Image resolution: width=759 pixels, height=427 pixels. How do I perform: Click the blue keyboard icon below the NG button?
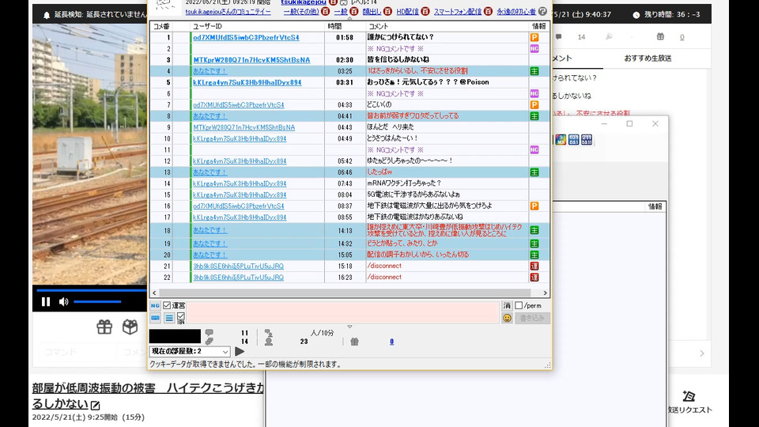tap(155, 318)
